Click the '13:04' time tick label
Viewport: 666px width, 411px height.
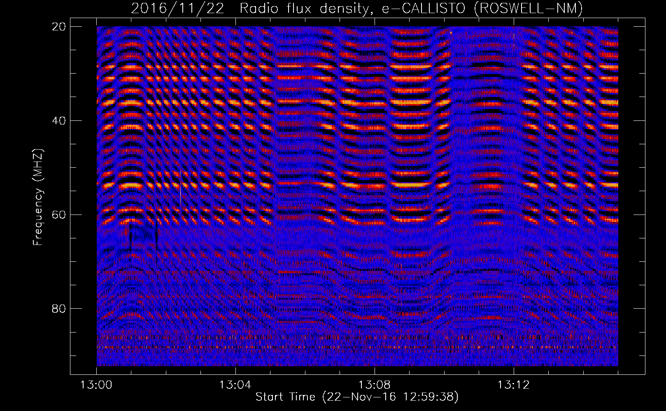click(235, 385)
